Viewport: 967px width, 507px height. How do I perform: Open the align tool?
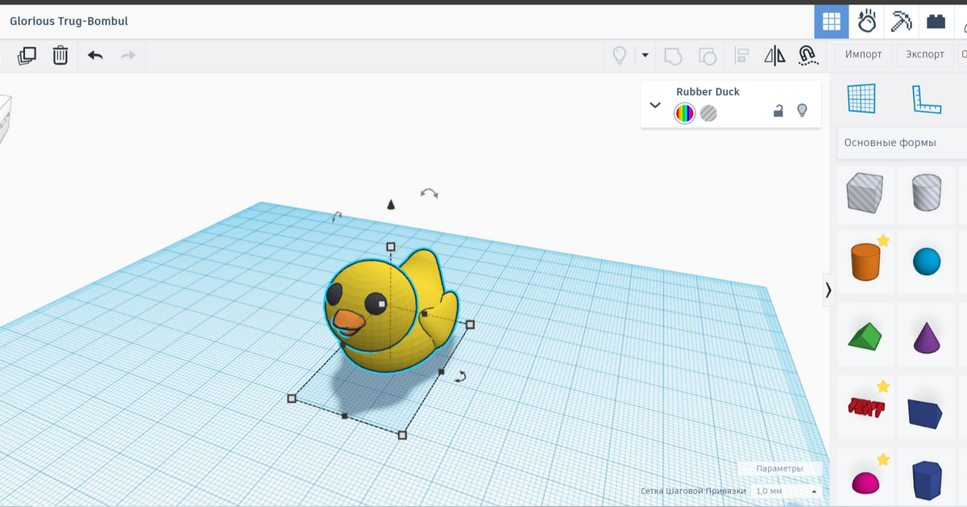(x=741, y=56)
